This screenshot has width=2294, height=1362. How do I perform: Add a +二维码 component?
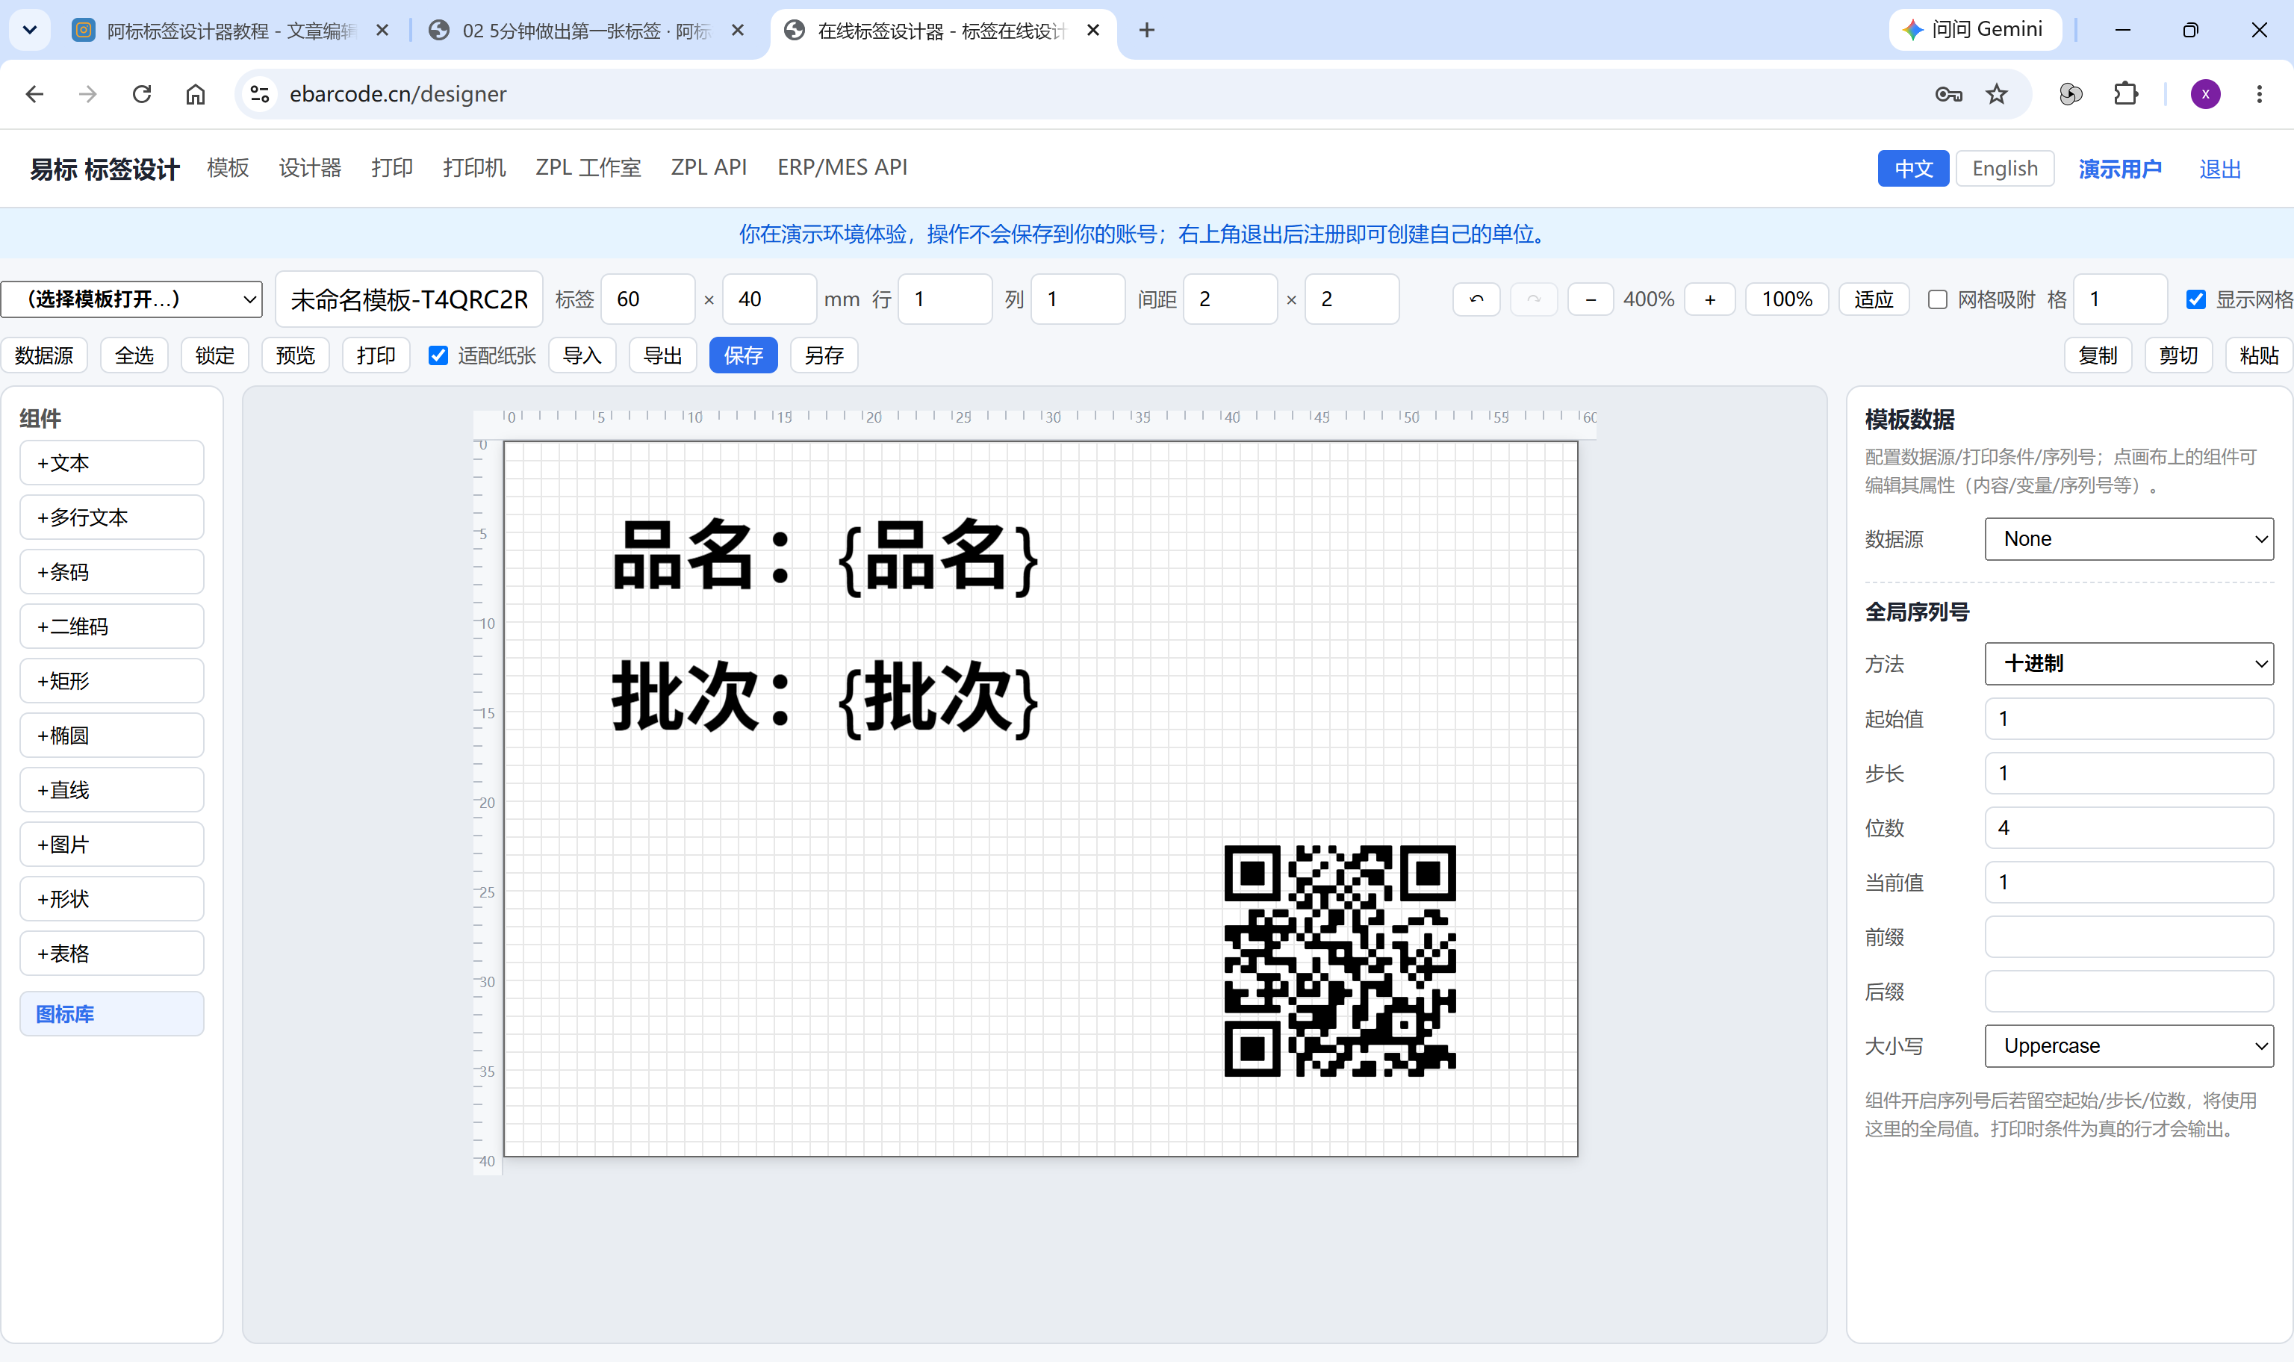click(112, 626)
